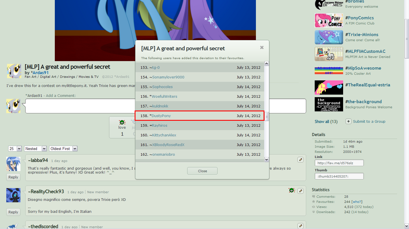Viewport: 409px width, 229px height.
Task: Open #TheRealEqual-estria group link
Action: pos(368,85)
